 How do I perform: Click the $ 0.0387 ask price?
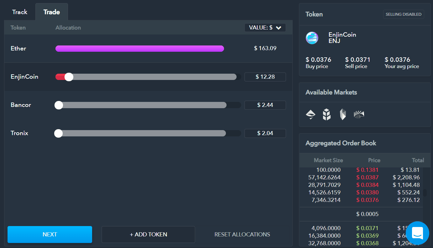[368, 177]
